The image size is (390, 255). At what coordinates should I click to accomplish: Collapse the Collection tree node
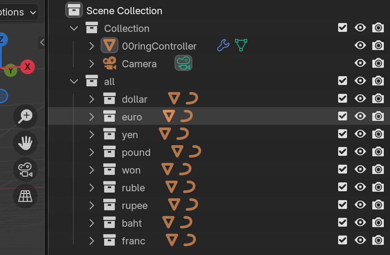[74, 28]
